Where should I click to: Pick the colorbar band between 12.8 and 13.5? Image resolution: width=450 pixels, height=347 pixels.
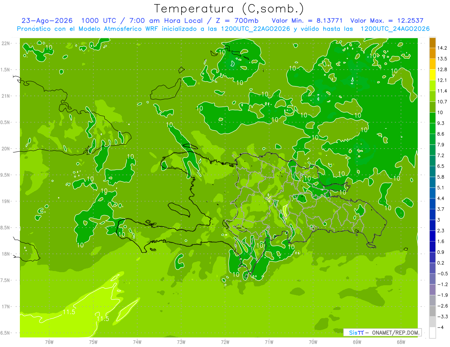[x=432, y=64]
